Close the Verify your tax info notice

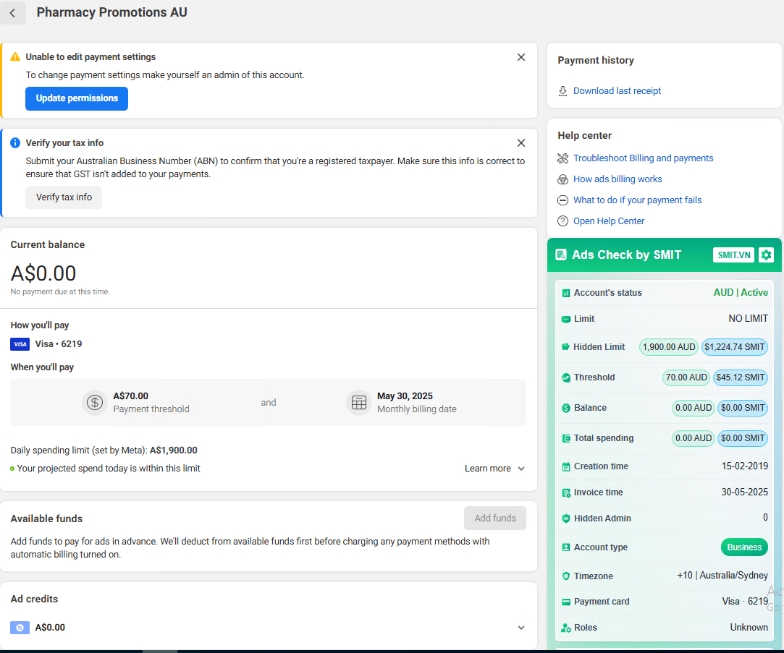(521, 143)
